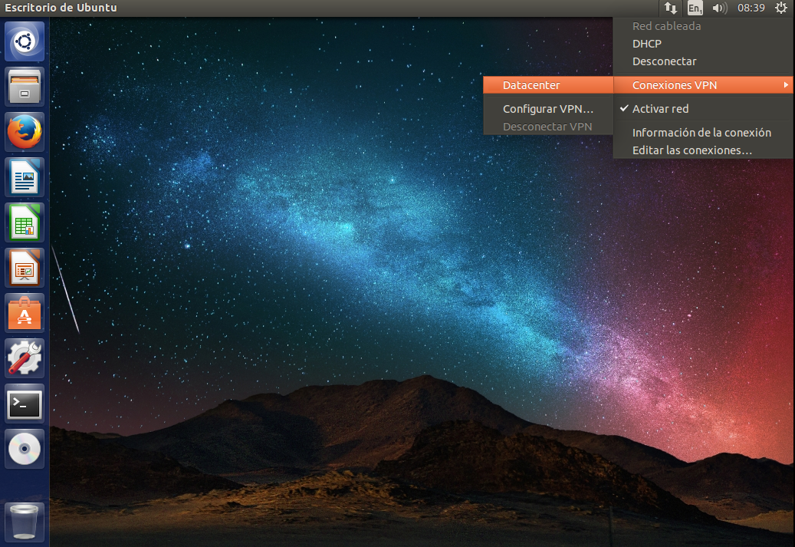This screenshot has width=795, height=547.
Task: Select Configurar VPN... menu entry
Action: pyautogui.click(x=547, y=109)
